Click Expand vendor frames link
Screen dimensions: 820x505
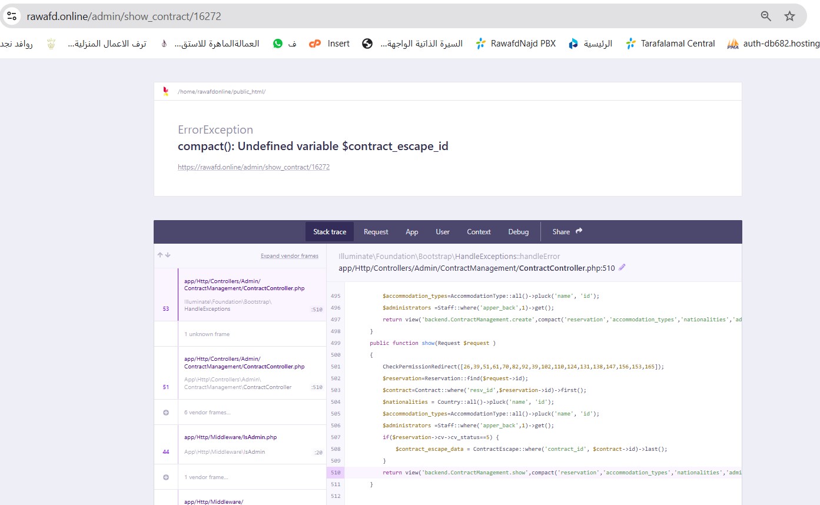(x=289, y=256)
